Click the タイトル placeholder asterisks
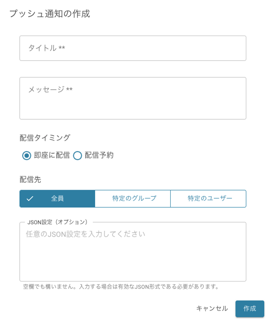267x319 pixels. tap(62, 48)
